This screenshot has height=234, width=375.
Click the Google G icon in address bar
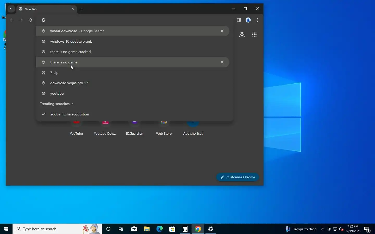(43, 20)
